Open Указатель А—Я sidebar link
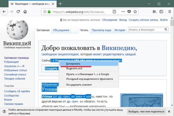 coord(14,66)
